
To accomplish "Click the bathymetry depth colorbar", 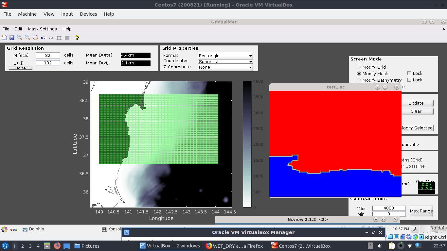I will [247, 144].
